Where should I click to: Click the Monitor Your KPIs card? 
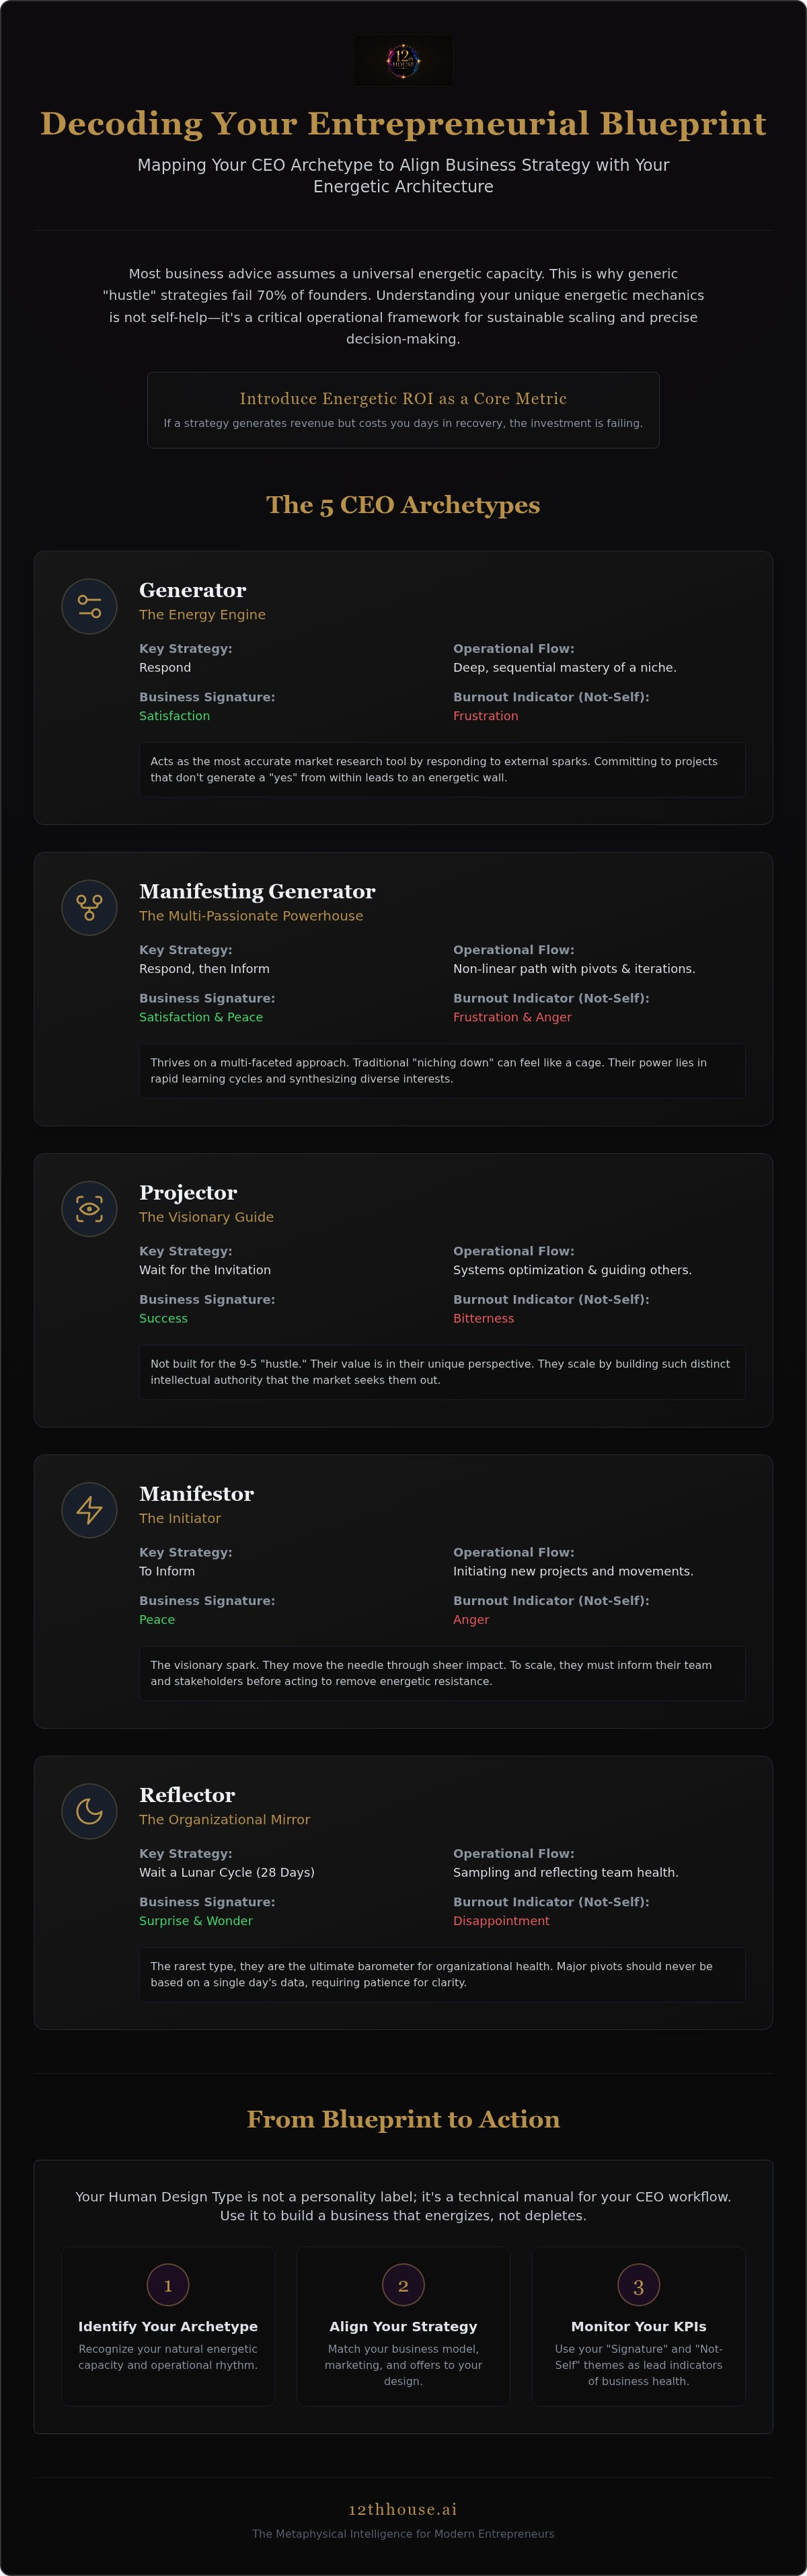point(638,2326)
